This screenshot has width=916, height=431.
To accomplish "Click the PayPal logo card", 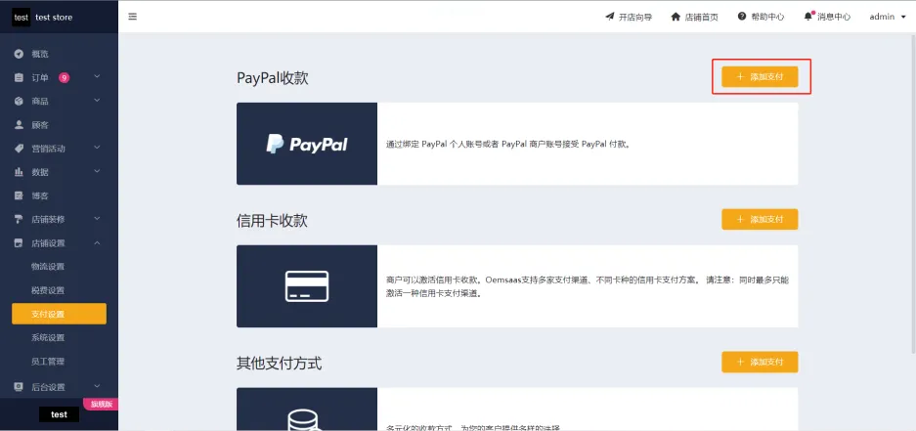I will (x=307, y=144).
